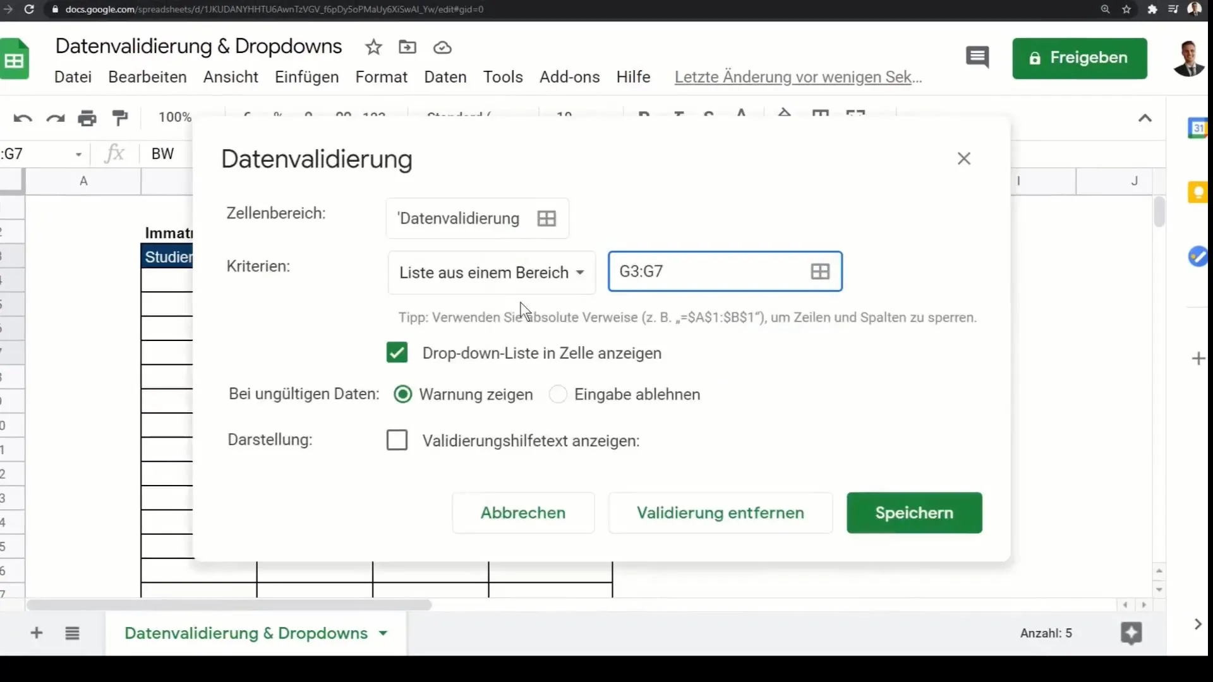1213x682 pixels.
Task: Open the Datei menu
Action: pyautogui.click(x=73, y=77)
